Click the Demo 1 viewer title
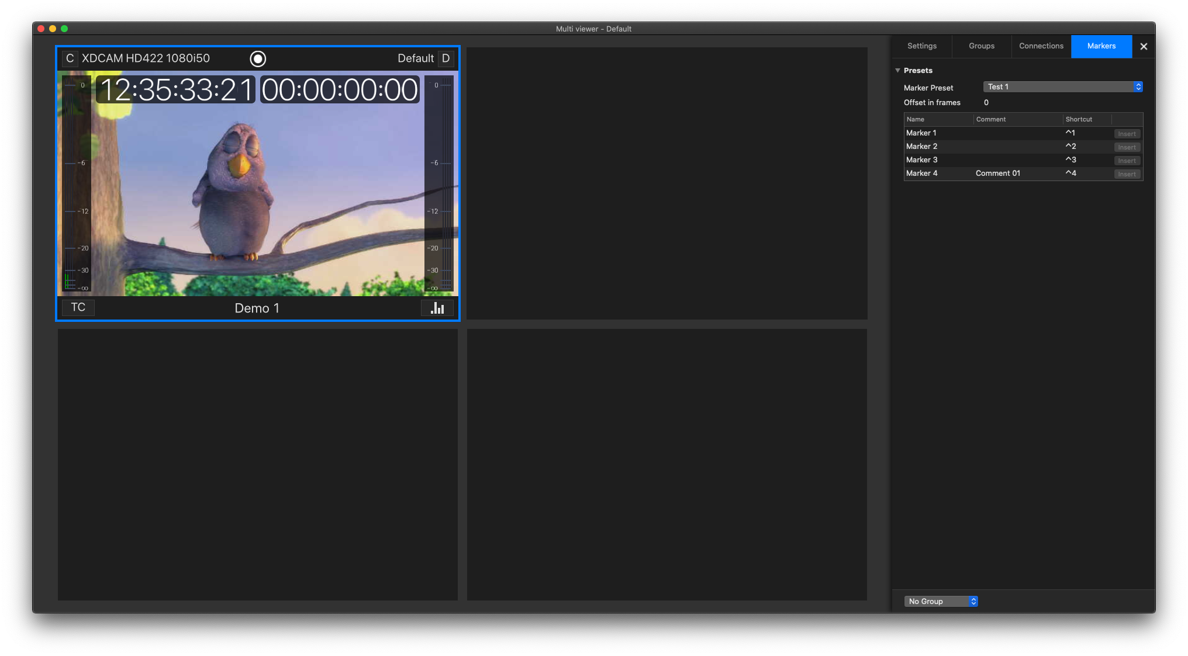1188x656 pixels. pyautogui.click(x=257, y=308)
